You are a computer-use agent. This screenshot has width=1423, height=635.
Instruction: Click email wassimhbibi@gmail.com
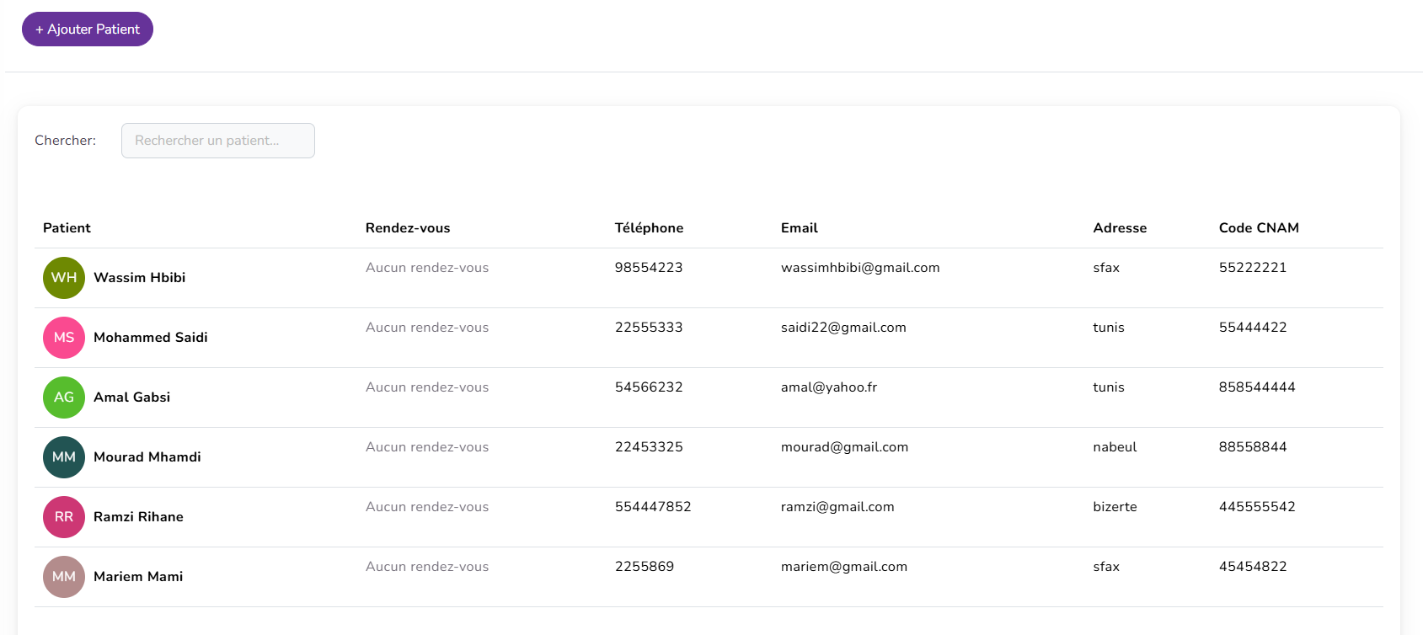[860, 268]
